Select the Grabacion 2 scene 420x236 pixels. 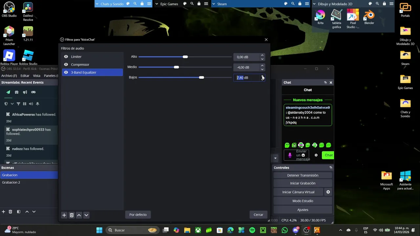tap(29, 182)
